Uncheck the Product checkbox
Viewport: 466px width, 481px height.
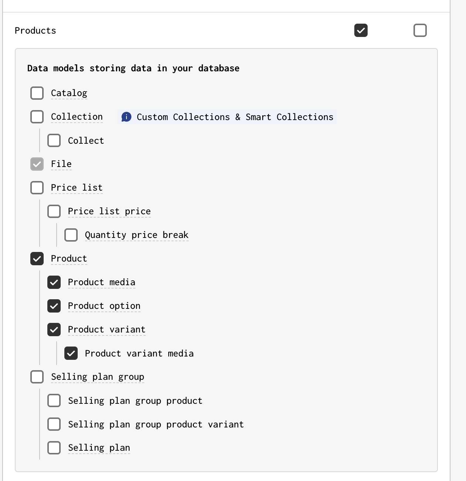point(37,259)
